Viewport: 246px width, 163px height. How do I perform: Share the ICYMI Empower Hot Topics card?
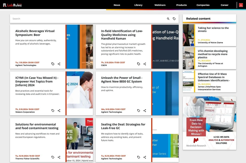(59, 111)
